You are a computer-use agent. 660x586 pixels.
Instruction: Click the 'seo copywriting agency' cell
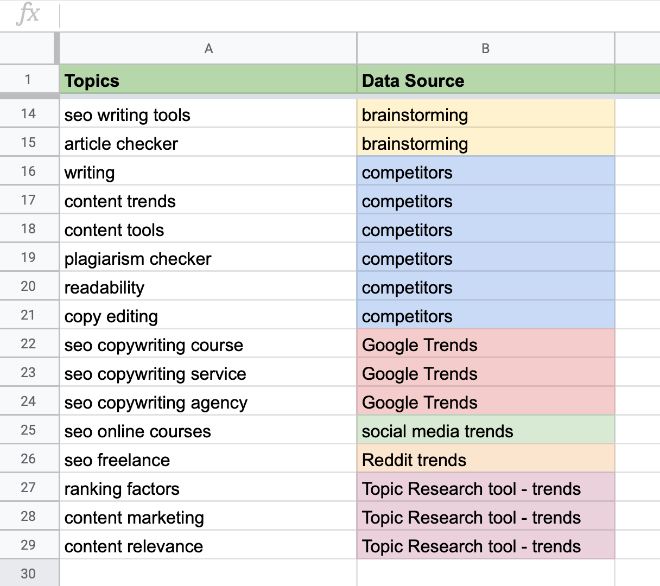point(208,403)
